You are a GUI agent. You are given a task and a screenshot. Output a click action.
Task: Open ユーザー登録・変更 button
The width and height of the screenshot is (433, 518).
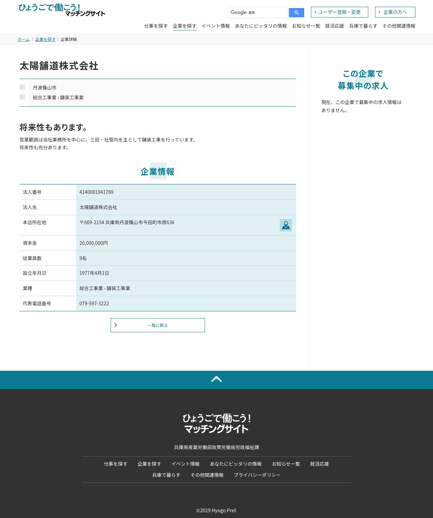pos(339,12)
